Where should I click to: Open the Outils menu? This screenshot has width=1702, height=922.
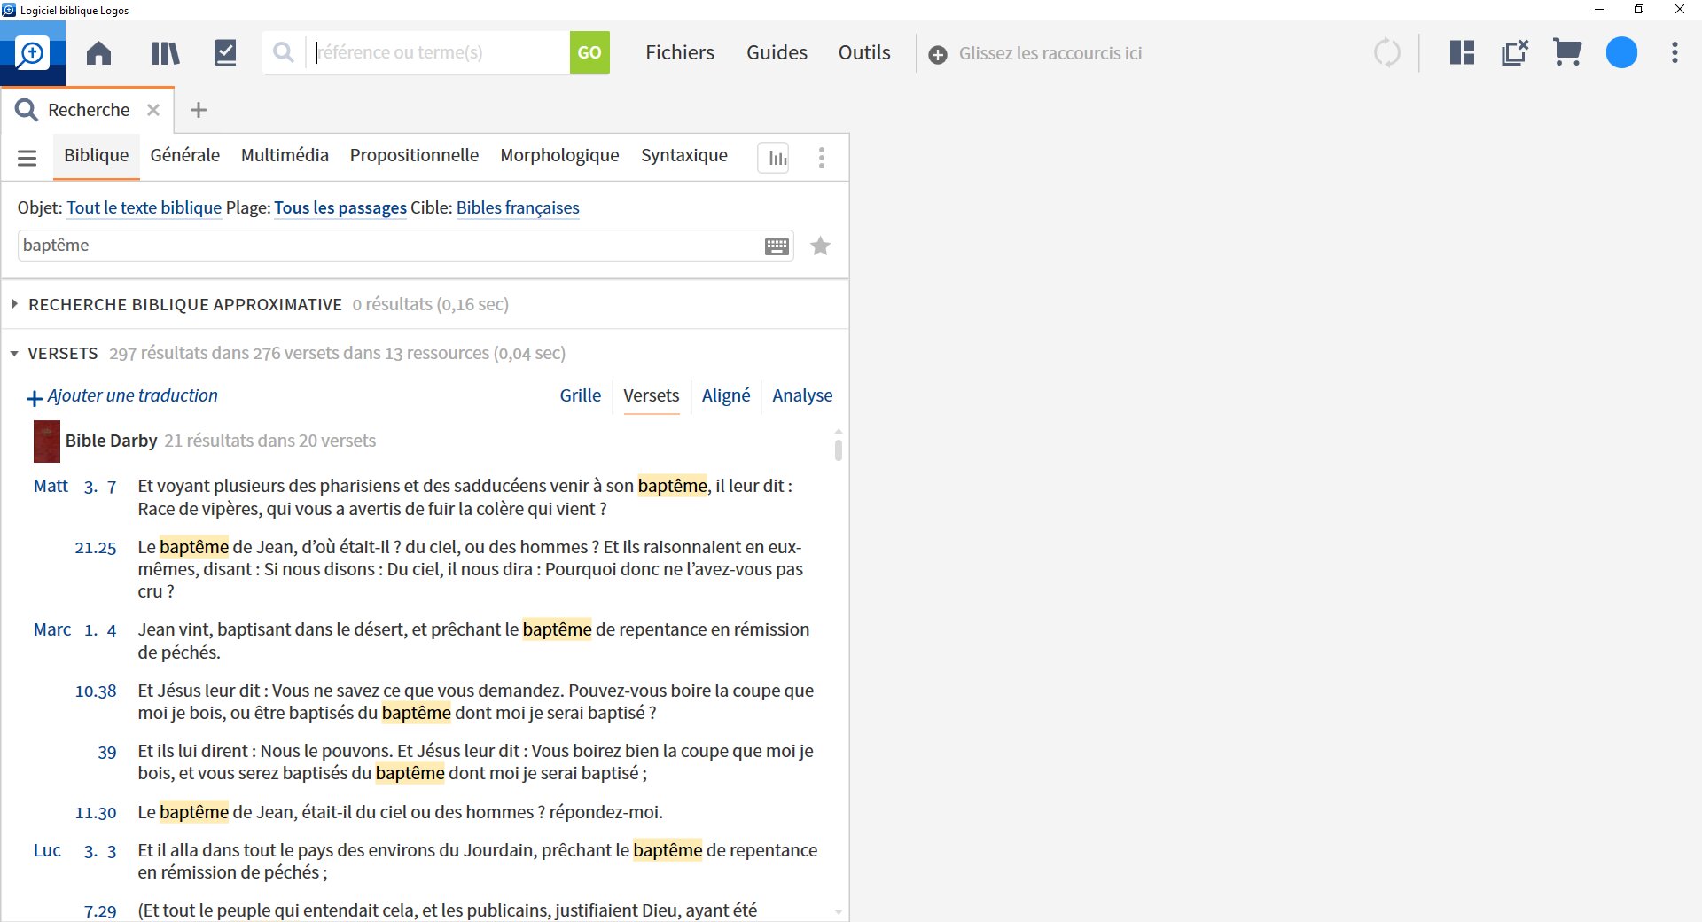864,52
